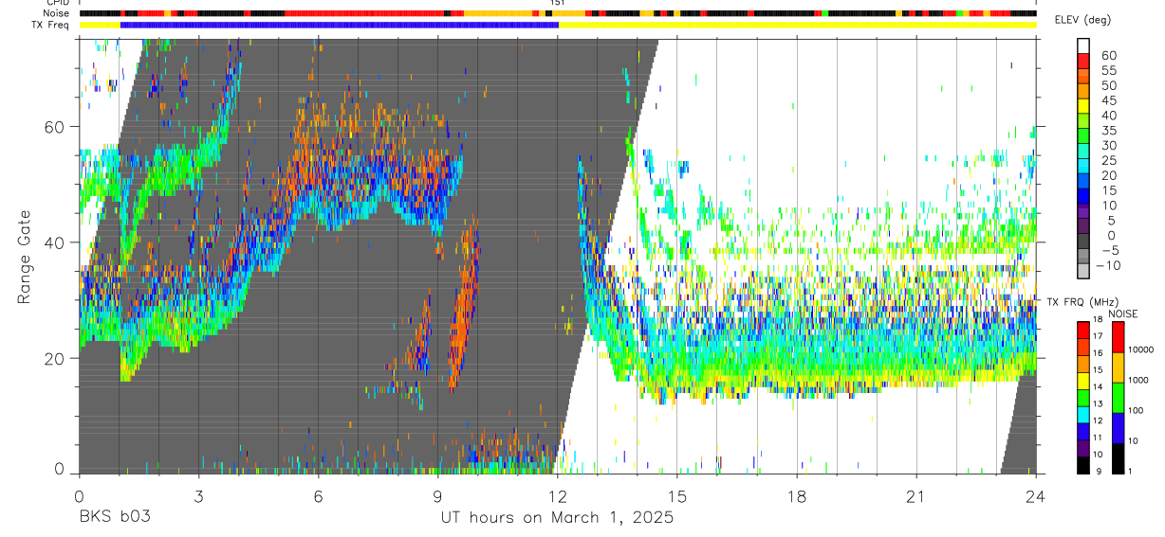Pick the blue 10–100 segment of NOISE bar
Viewport: 1165px width, 537px height.
(1118, 427)
